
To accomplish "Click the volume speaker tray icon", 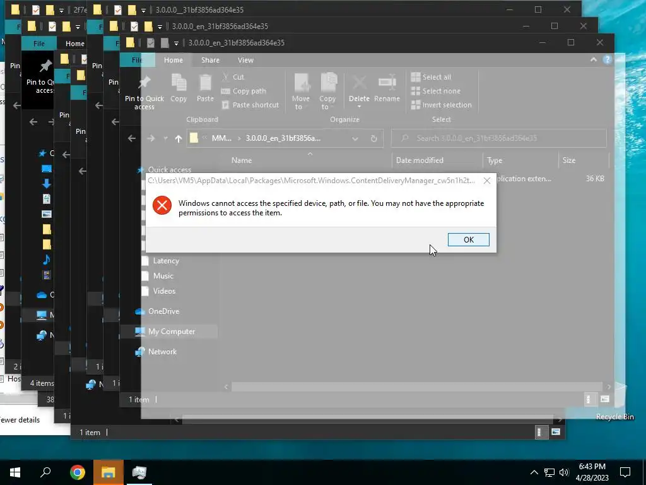I will pyautogui.click(x=564, y=472).
